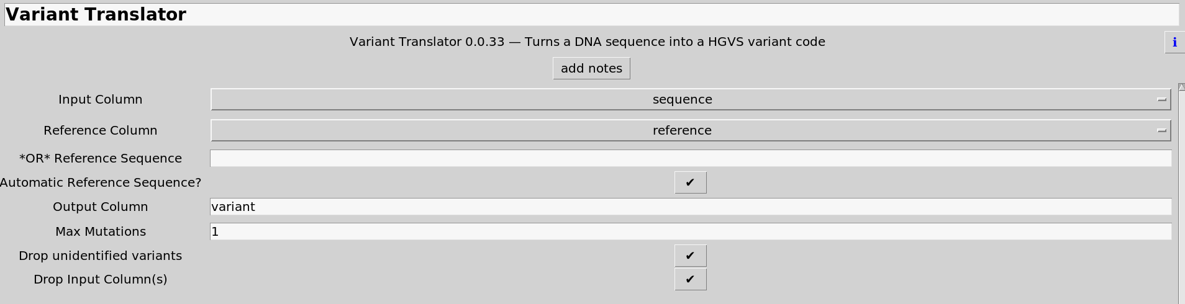The height and width of the screenshot is (304, 1185).
Task: Expand the Reference Column dropdown showing reference
Action: tap(690, 130)
